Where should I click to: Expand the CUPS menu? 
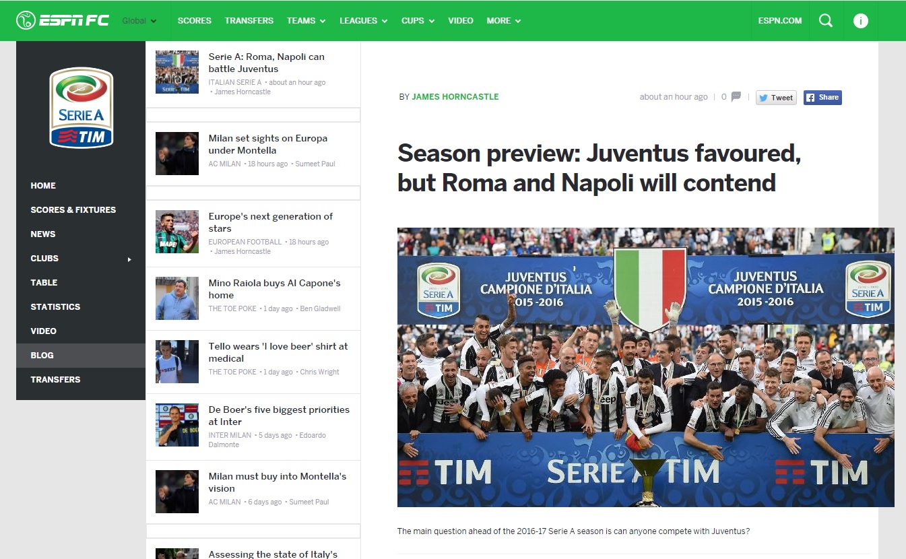pos(418,21)
